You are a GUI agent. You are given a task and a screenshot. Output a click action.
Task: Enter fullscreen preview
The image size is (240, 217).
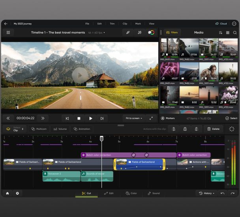click(x=151, y=118)
